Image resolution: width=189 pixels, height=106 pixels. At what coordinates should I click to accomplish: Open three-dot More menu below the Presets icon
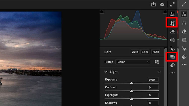pyautogui.click(x=172, y=73)
